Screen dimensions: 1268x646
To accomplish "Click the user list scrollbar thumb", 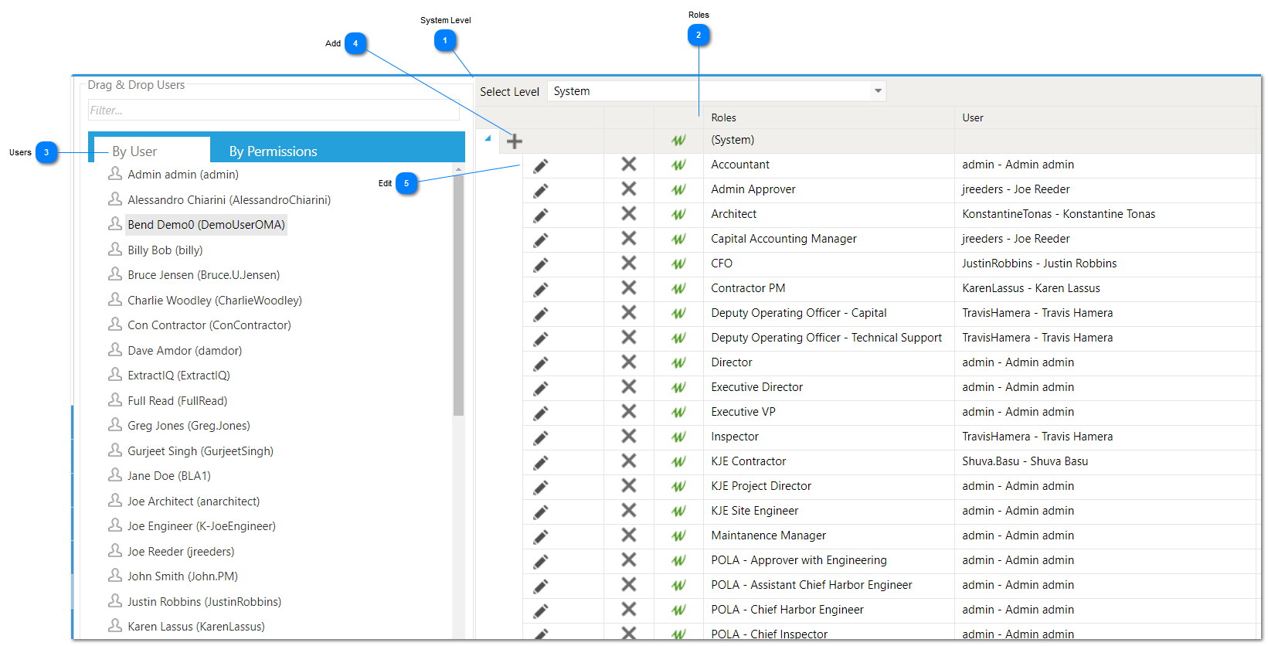I will coord(458,295).
